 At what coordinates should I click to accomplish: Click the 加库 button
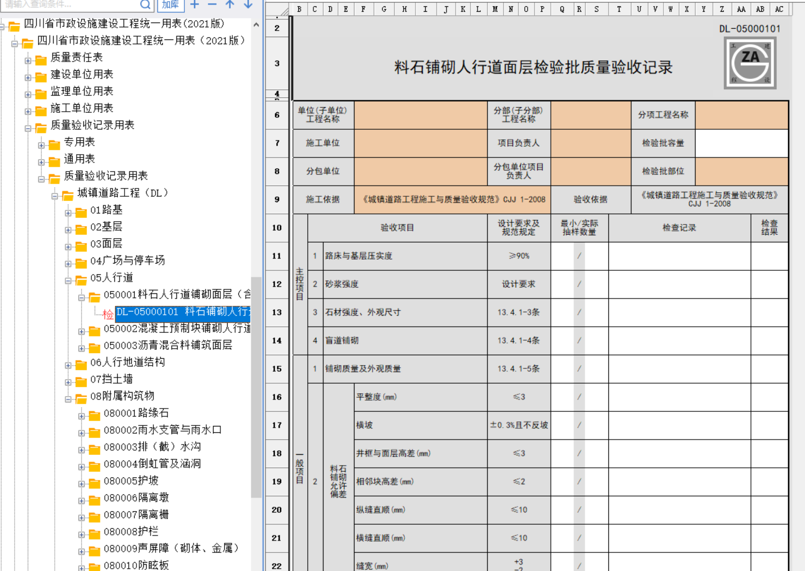[x=170, y=5]
